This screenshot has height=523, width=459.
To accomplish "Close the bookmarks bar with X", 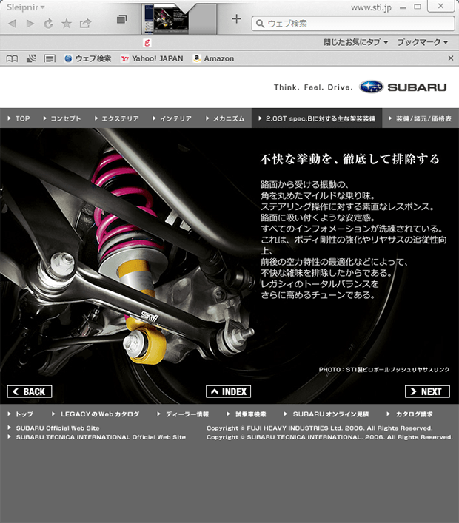I will pos(451,58).
